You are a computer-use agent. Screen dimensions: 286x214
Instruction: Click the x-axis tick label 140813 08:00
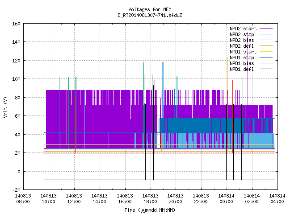point(23,199)
